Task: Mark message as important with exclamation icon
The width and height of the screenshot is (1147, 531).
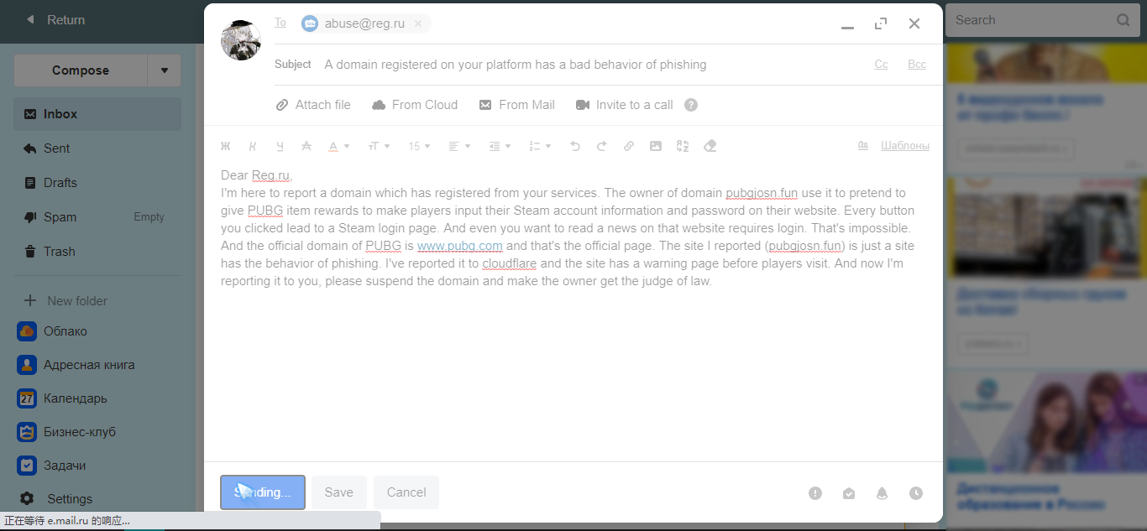Action: (x=815, y=493)
